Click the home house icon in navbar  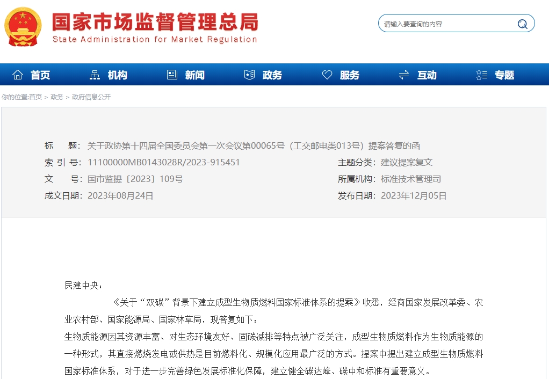coord(18,75)
